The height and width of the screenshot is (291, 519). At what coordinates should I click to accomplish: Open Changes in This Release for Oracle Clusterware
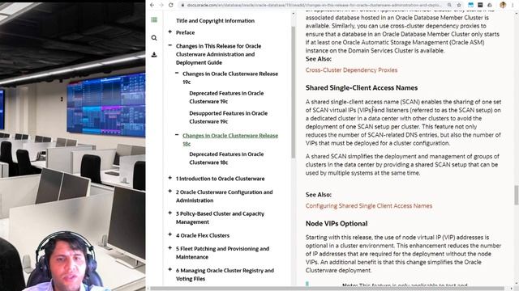click(x=218, y=54)
